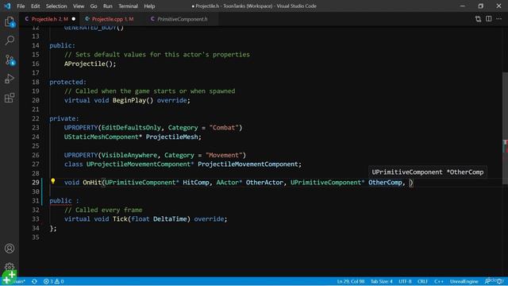Image resolution: width=508 pixels, height=286 pixels.
Task: Open problems panel via errors and warnings count
Action: click(54, 281)
